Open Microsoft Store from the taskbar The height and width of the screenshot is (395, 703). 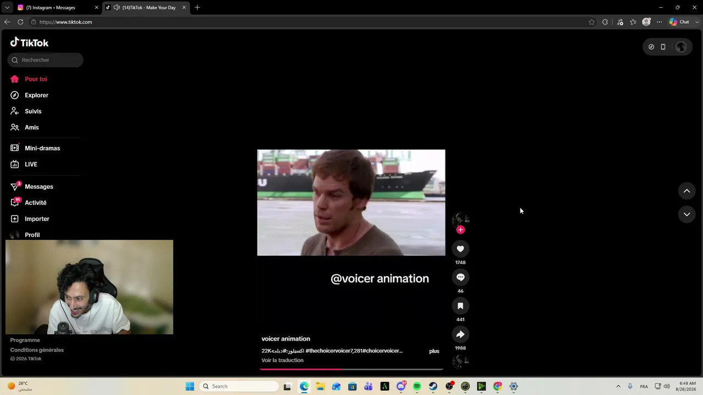tap(352, 386)
